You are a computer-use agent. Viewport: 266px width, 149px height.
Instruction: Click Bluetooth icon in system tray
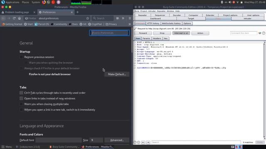[222, 2]
